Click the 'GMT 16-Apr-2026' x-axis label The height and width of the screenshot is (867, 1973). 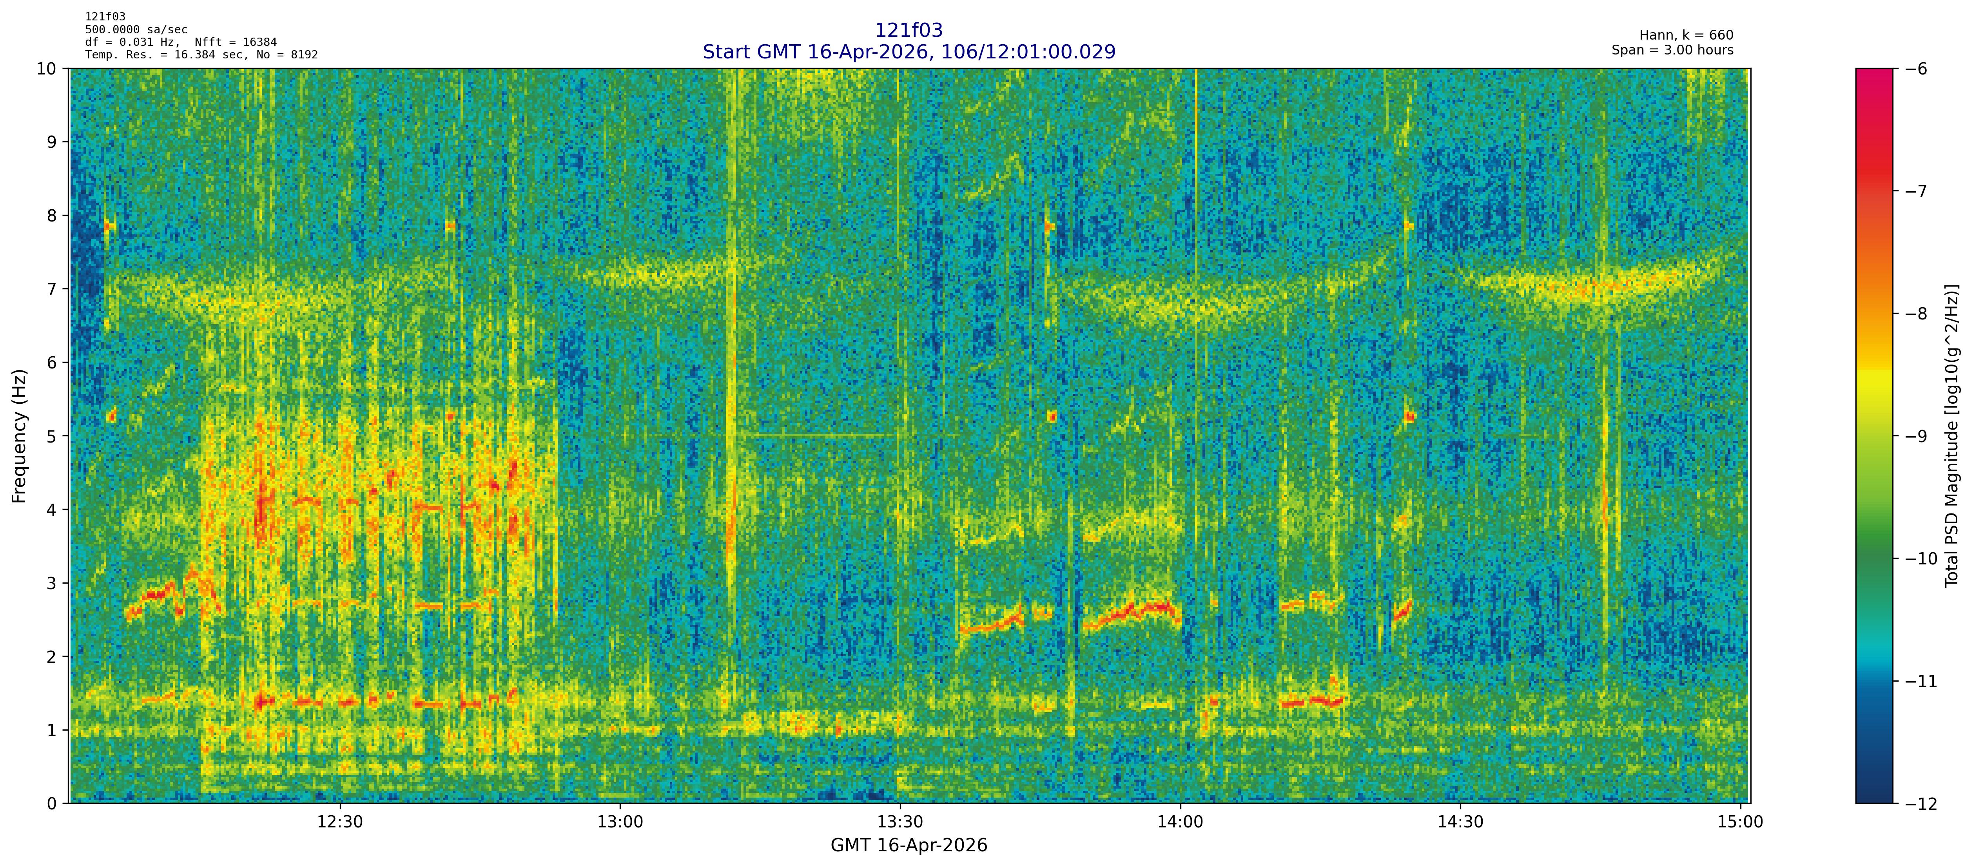(909, 845)
